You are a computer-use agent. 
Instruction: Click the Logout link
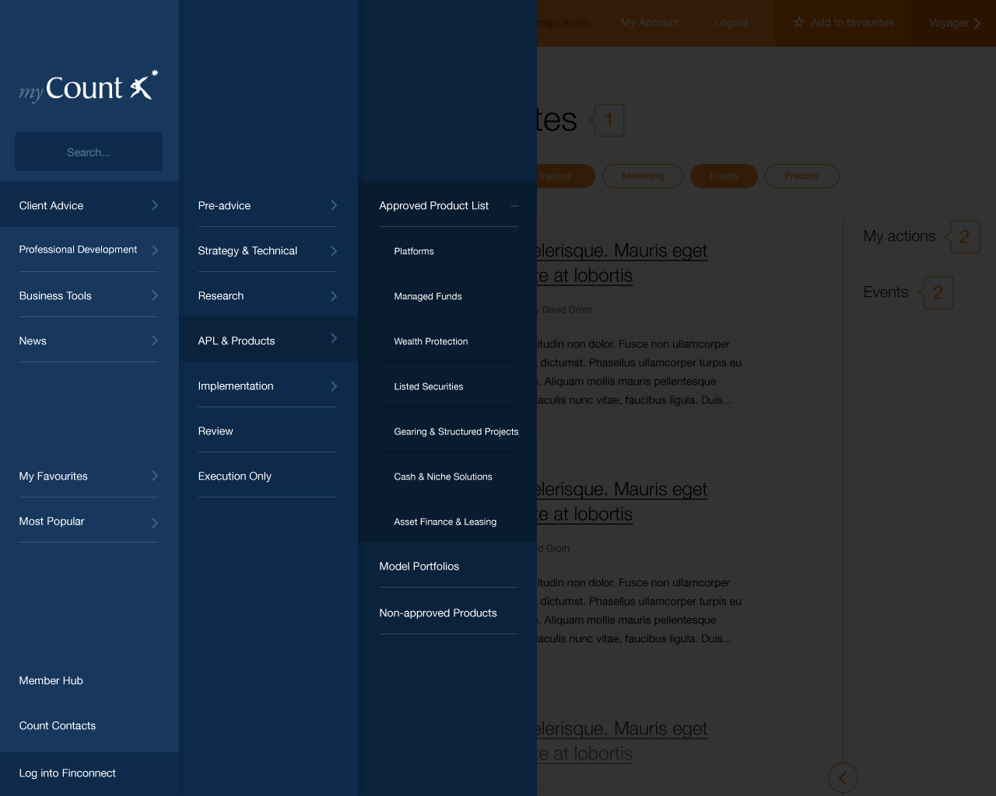point(731,23)
